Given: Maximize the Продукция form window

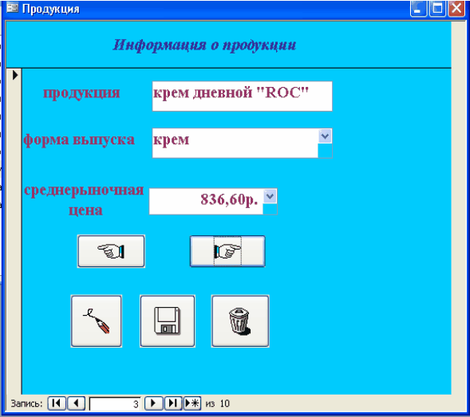Looking at the screenshot, I should (x=437, y=9).
